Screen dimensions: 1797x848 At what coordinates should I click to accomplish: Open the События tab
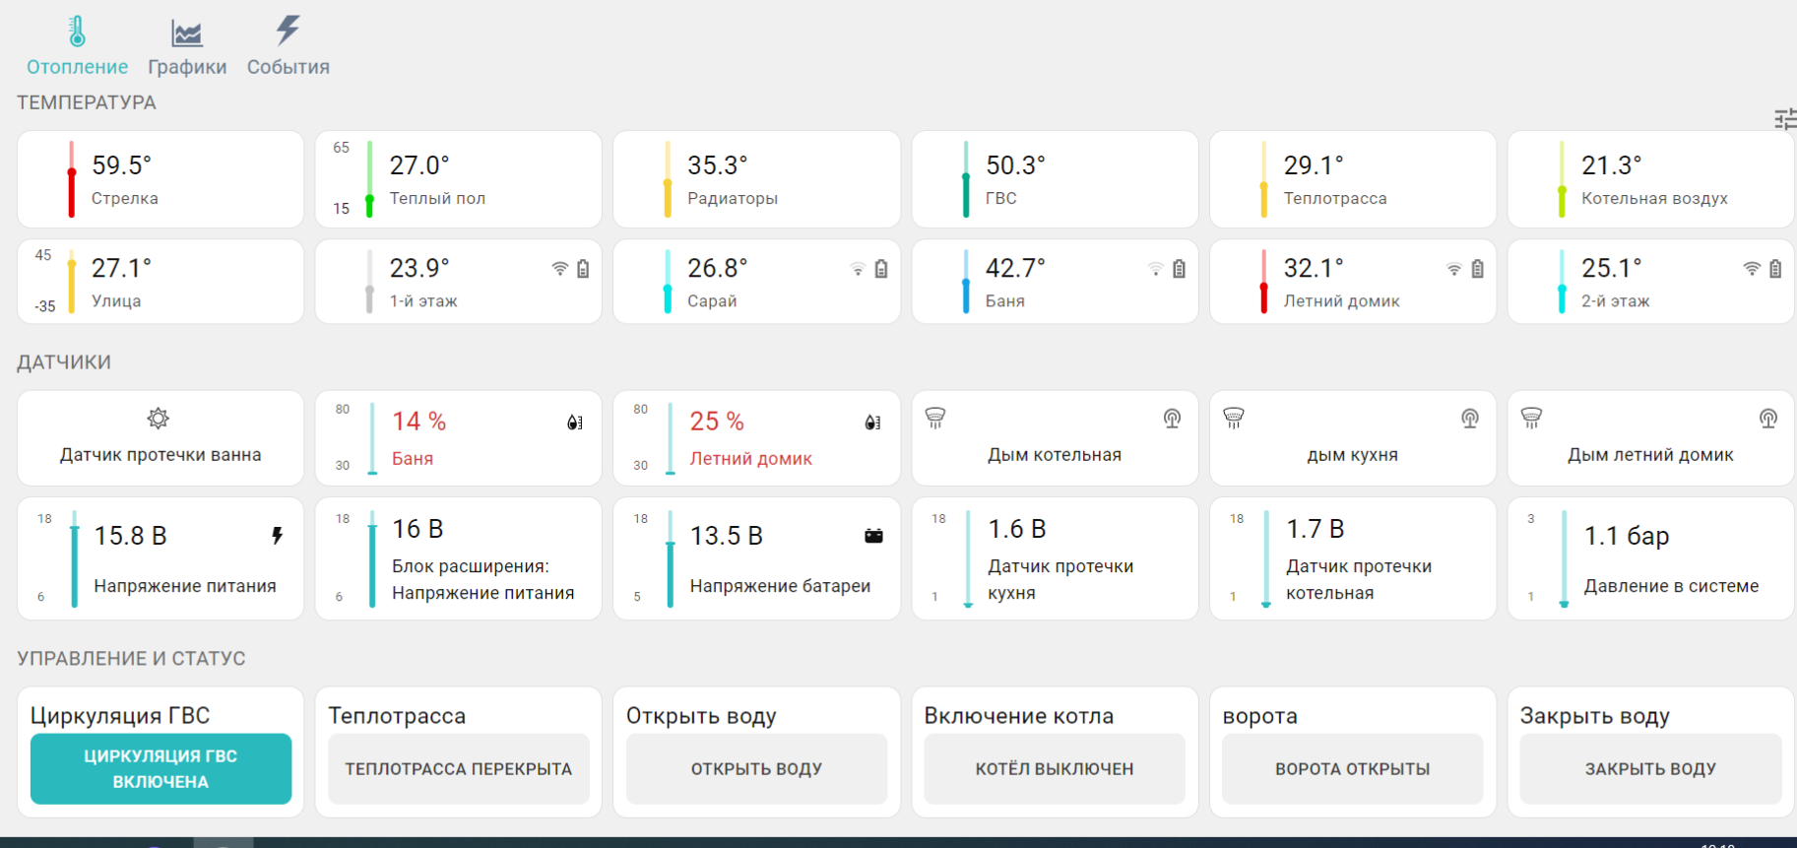[288, 46]
